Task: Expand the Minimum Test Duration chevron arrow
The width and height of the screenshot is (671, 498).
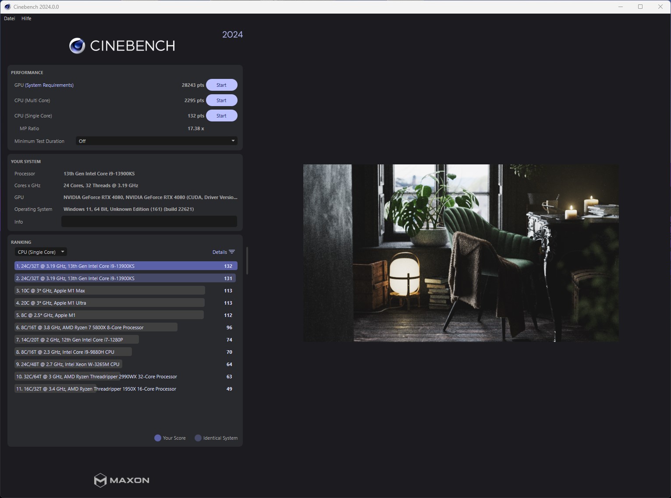Action: [233, 141]
